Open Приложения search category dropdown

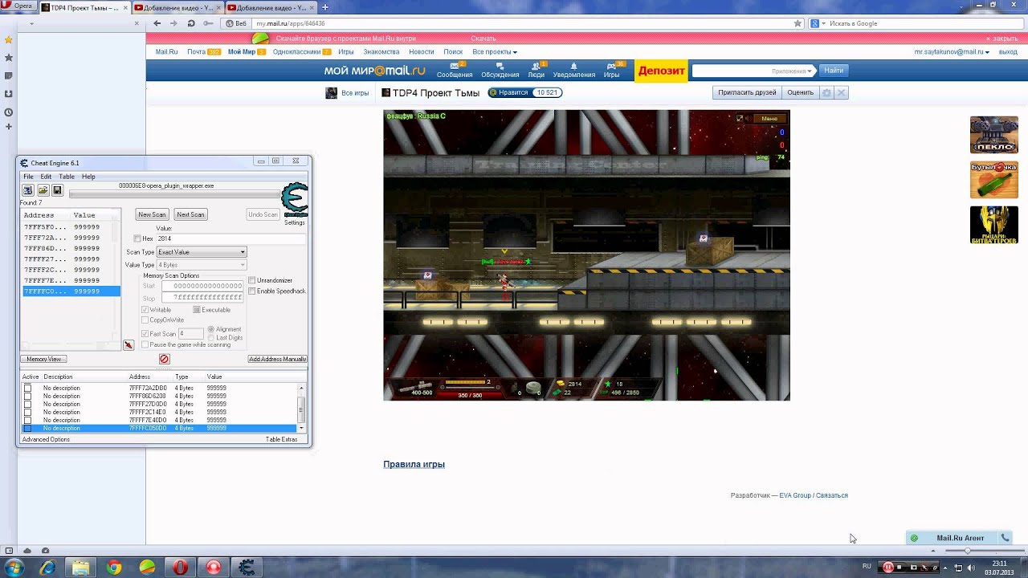tap(793, 71)
